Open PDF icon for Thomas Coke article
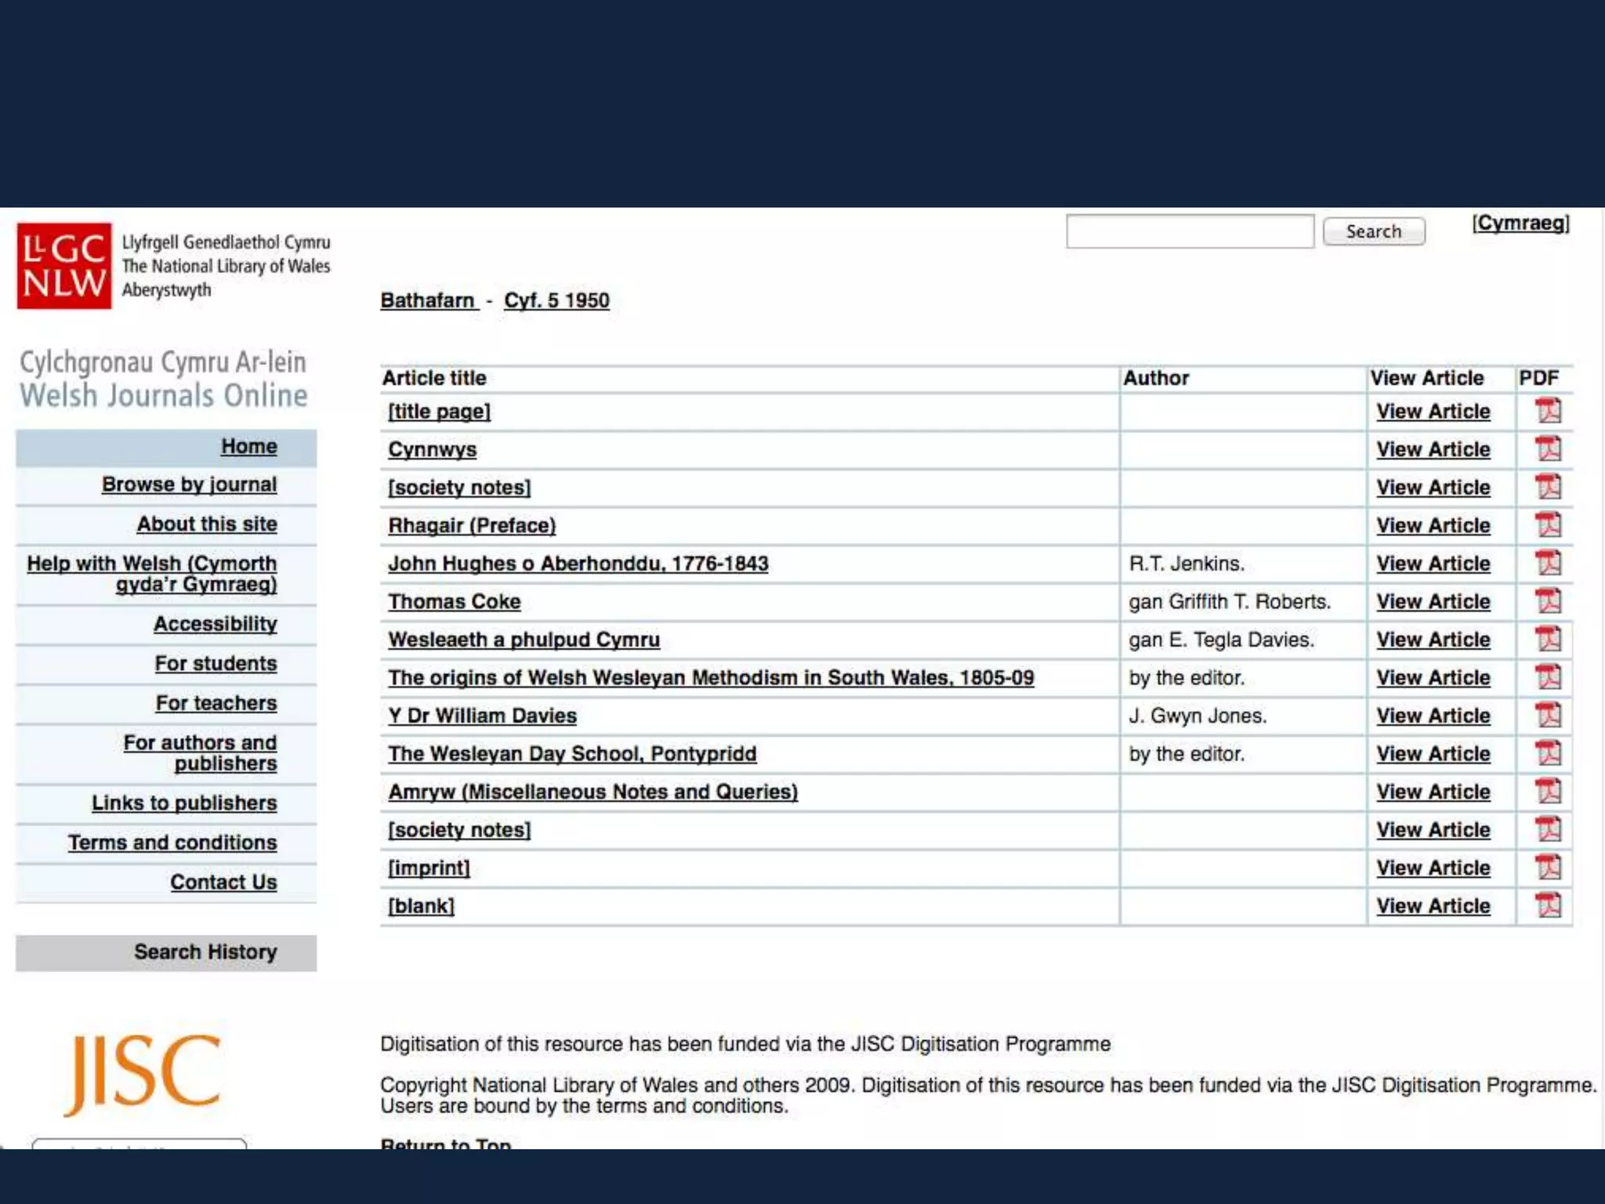This screenshot has width=1605, height=1204. [1548, 601]
